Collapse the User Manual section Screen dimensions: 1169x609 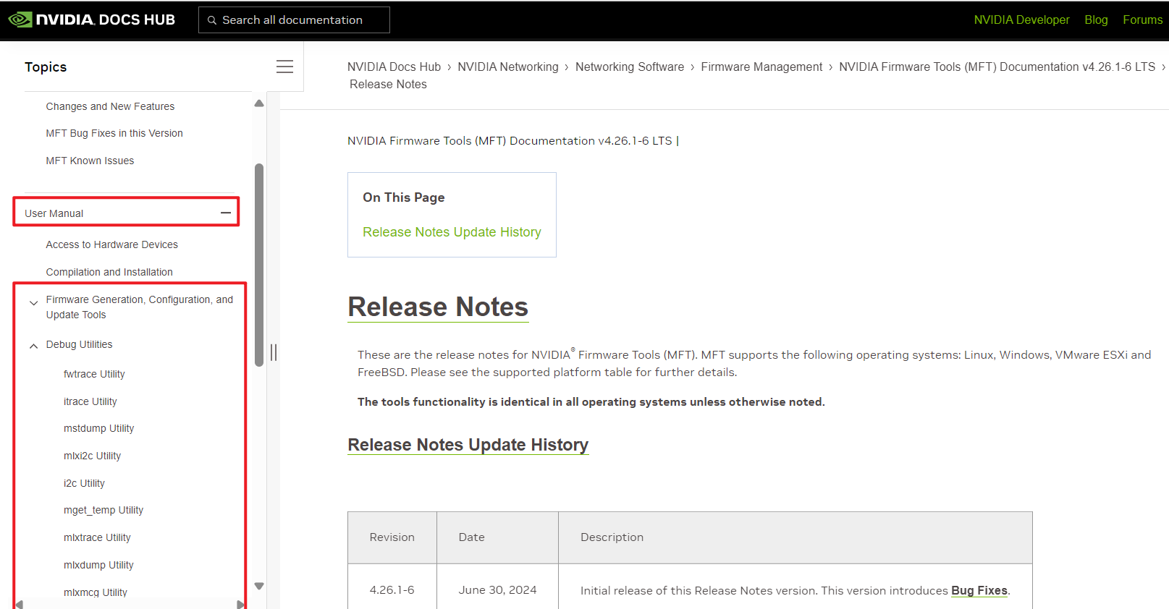click(226, 213)
